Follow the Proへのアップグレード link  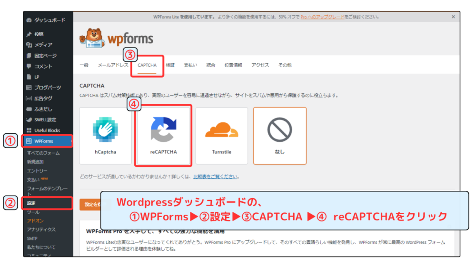pyautogui.click(x=322, y=17)
